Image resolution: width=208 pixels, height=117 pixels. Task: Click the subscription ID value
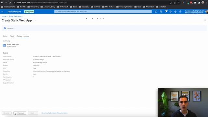click(x=47, y=57)
